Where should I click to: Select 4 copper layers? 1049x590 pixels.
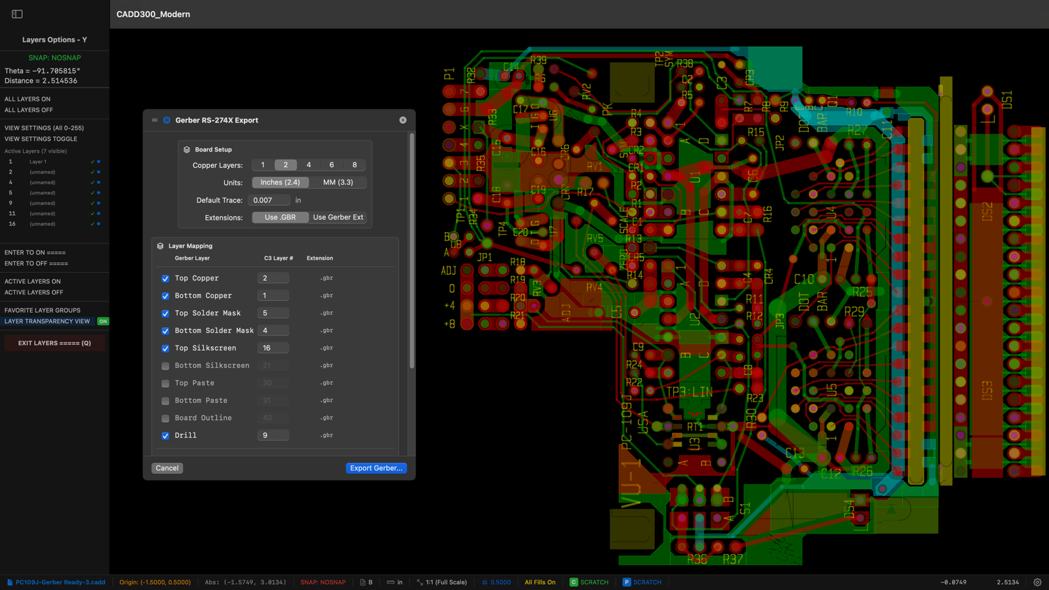(309, 165)
